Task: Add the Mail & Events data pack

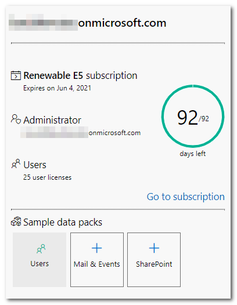Action: (97, 260)
